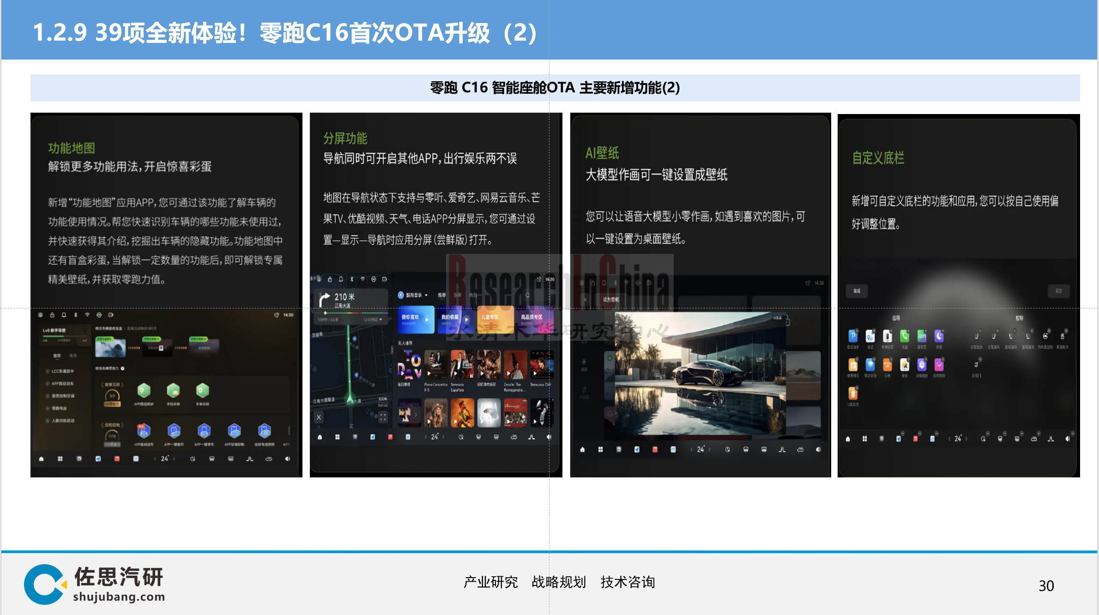Select green 手机车联 hexagon badge
The image size is (1099, 615).
[x=173, y=391]
